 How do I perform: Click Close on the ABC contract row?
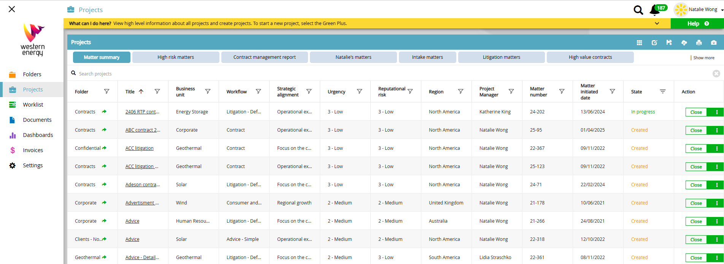(696, 130)
